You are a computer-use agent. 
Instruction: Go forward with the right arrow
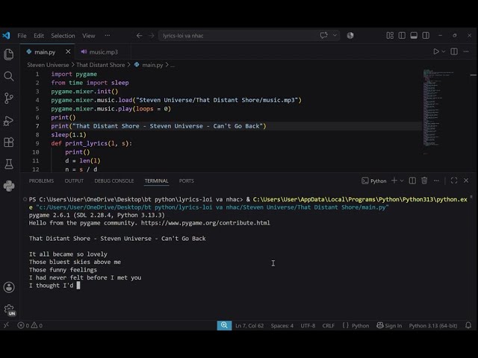coord(151,36)
